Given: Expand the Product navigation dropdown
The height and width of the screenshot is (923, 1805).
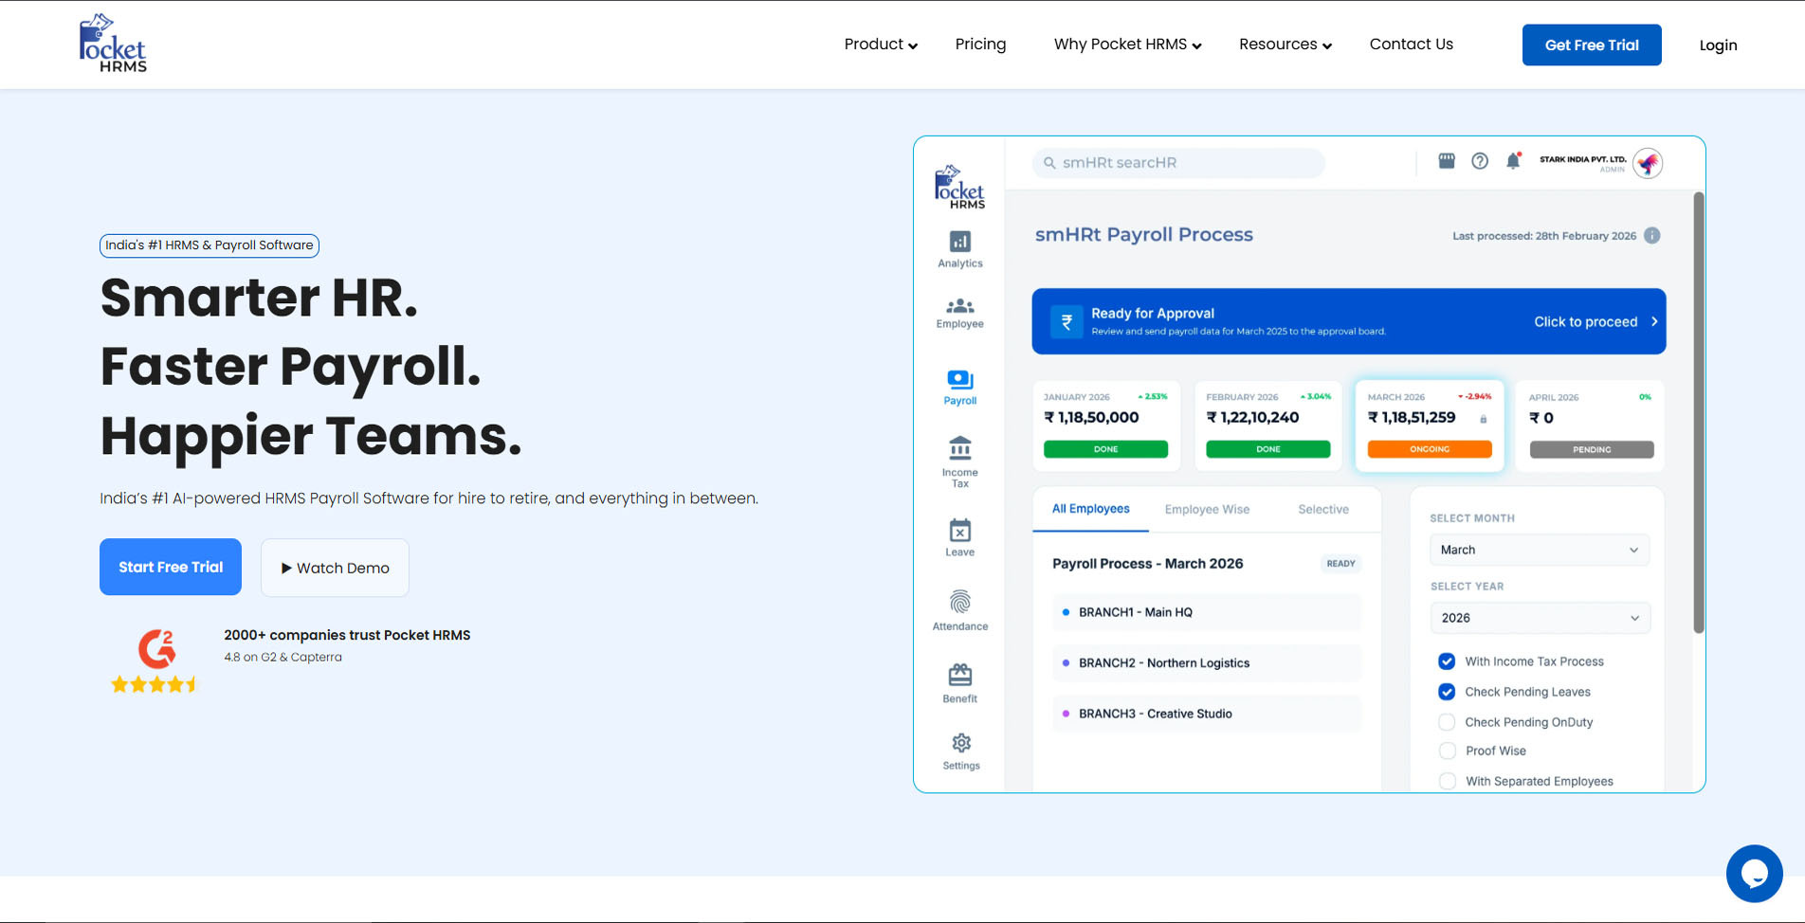Looking at the screenshot, I should 880,45.
